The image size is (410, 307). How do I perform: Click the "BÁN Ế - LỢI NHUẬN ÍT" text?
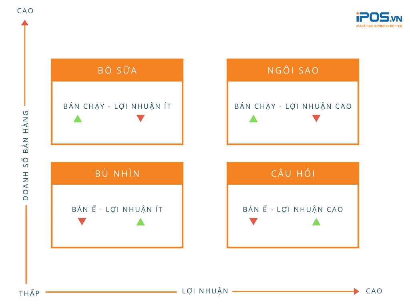(x=117, y=209)
